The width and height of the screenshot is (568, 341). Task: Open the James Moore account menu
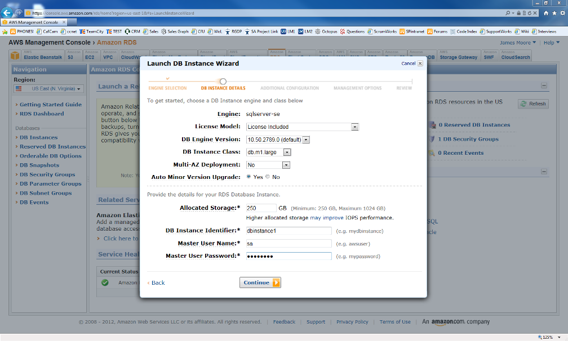click(518, 43)
